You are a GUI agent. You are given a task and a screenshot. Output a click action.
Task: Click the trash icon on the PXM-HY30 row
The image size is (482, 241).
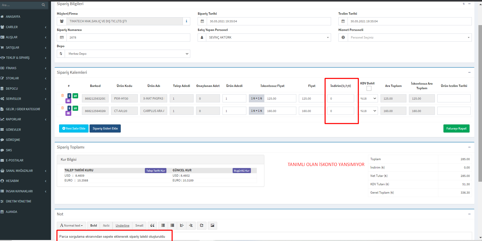62,96
